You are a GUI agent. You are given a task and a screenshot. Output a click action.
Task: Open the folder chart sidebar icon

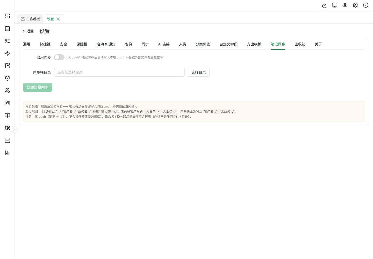point(8,103)
